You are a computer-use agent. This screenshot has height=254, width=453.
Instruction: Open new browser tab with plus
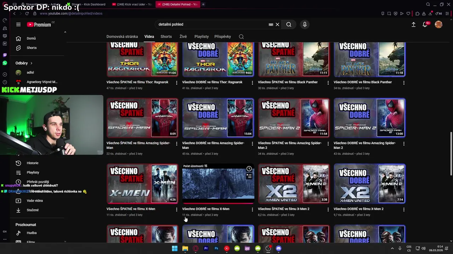click(x=203, y=4)
